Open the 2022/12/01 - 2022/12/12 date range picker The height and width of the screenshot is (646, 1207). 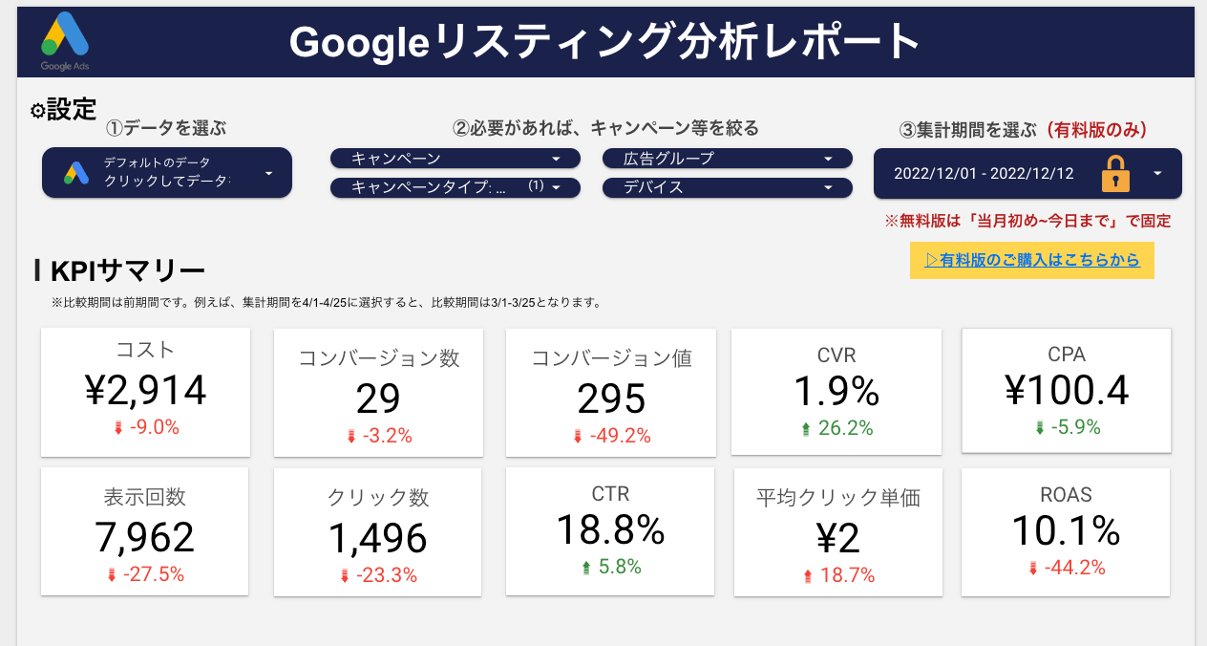click(x=1027, y=174)
